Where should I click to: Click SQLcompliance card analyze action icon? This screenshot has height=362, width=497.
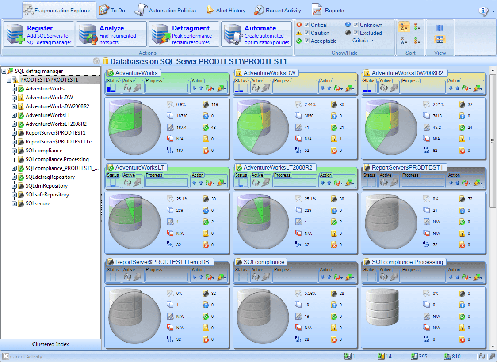pyautogui.click(x=337, y=278)
